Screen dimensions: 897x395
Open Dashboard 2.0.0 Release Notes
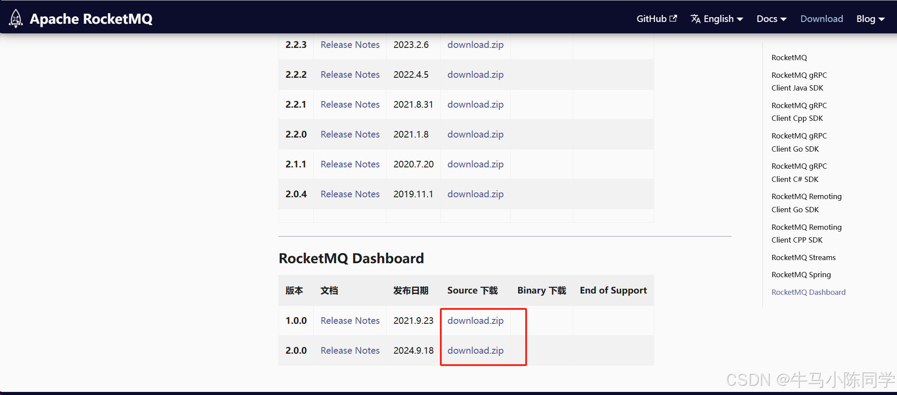(350, 351)
